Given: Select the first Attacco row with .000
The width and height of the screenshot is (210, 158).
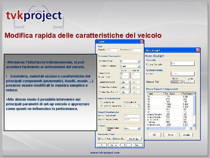Looking at the screenshot, I should (x=170, y=114).
